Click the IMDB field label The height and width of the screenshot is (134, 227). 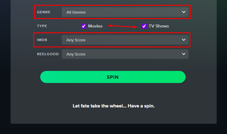point(42,40)
